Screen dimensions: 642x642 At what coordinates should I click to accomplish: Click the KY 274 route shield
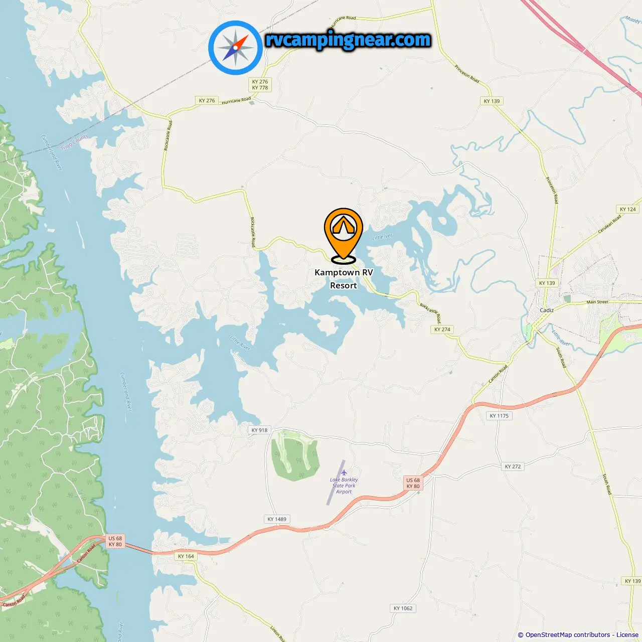click(x=442, y=330)
